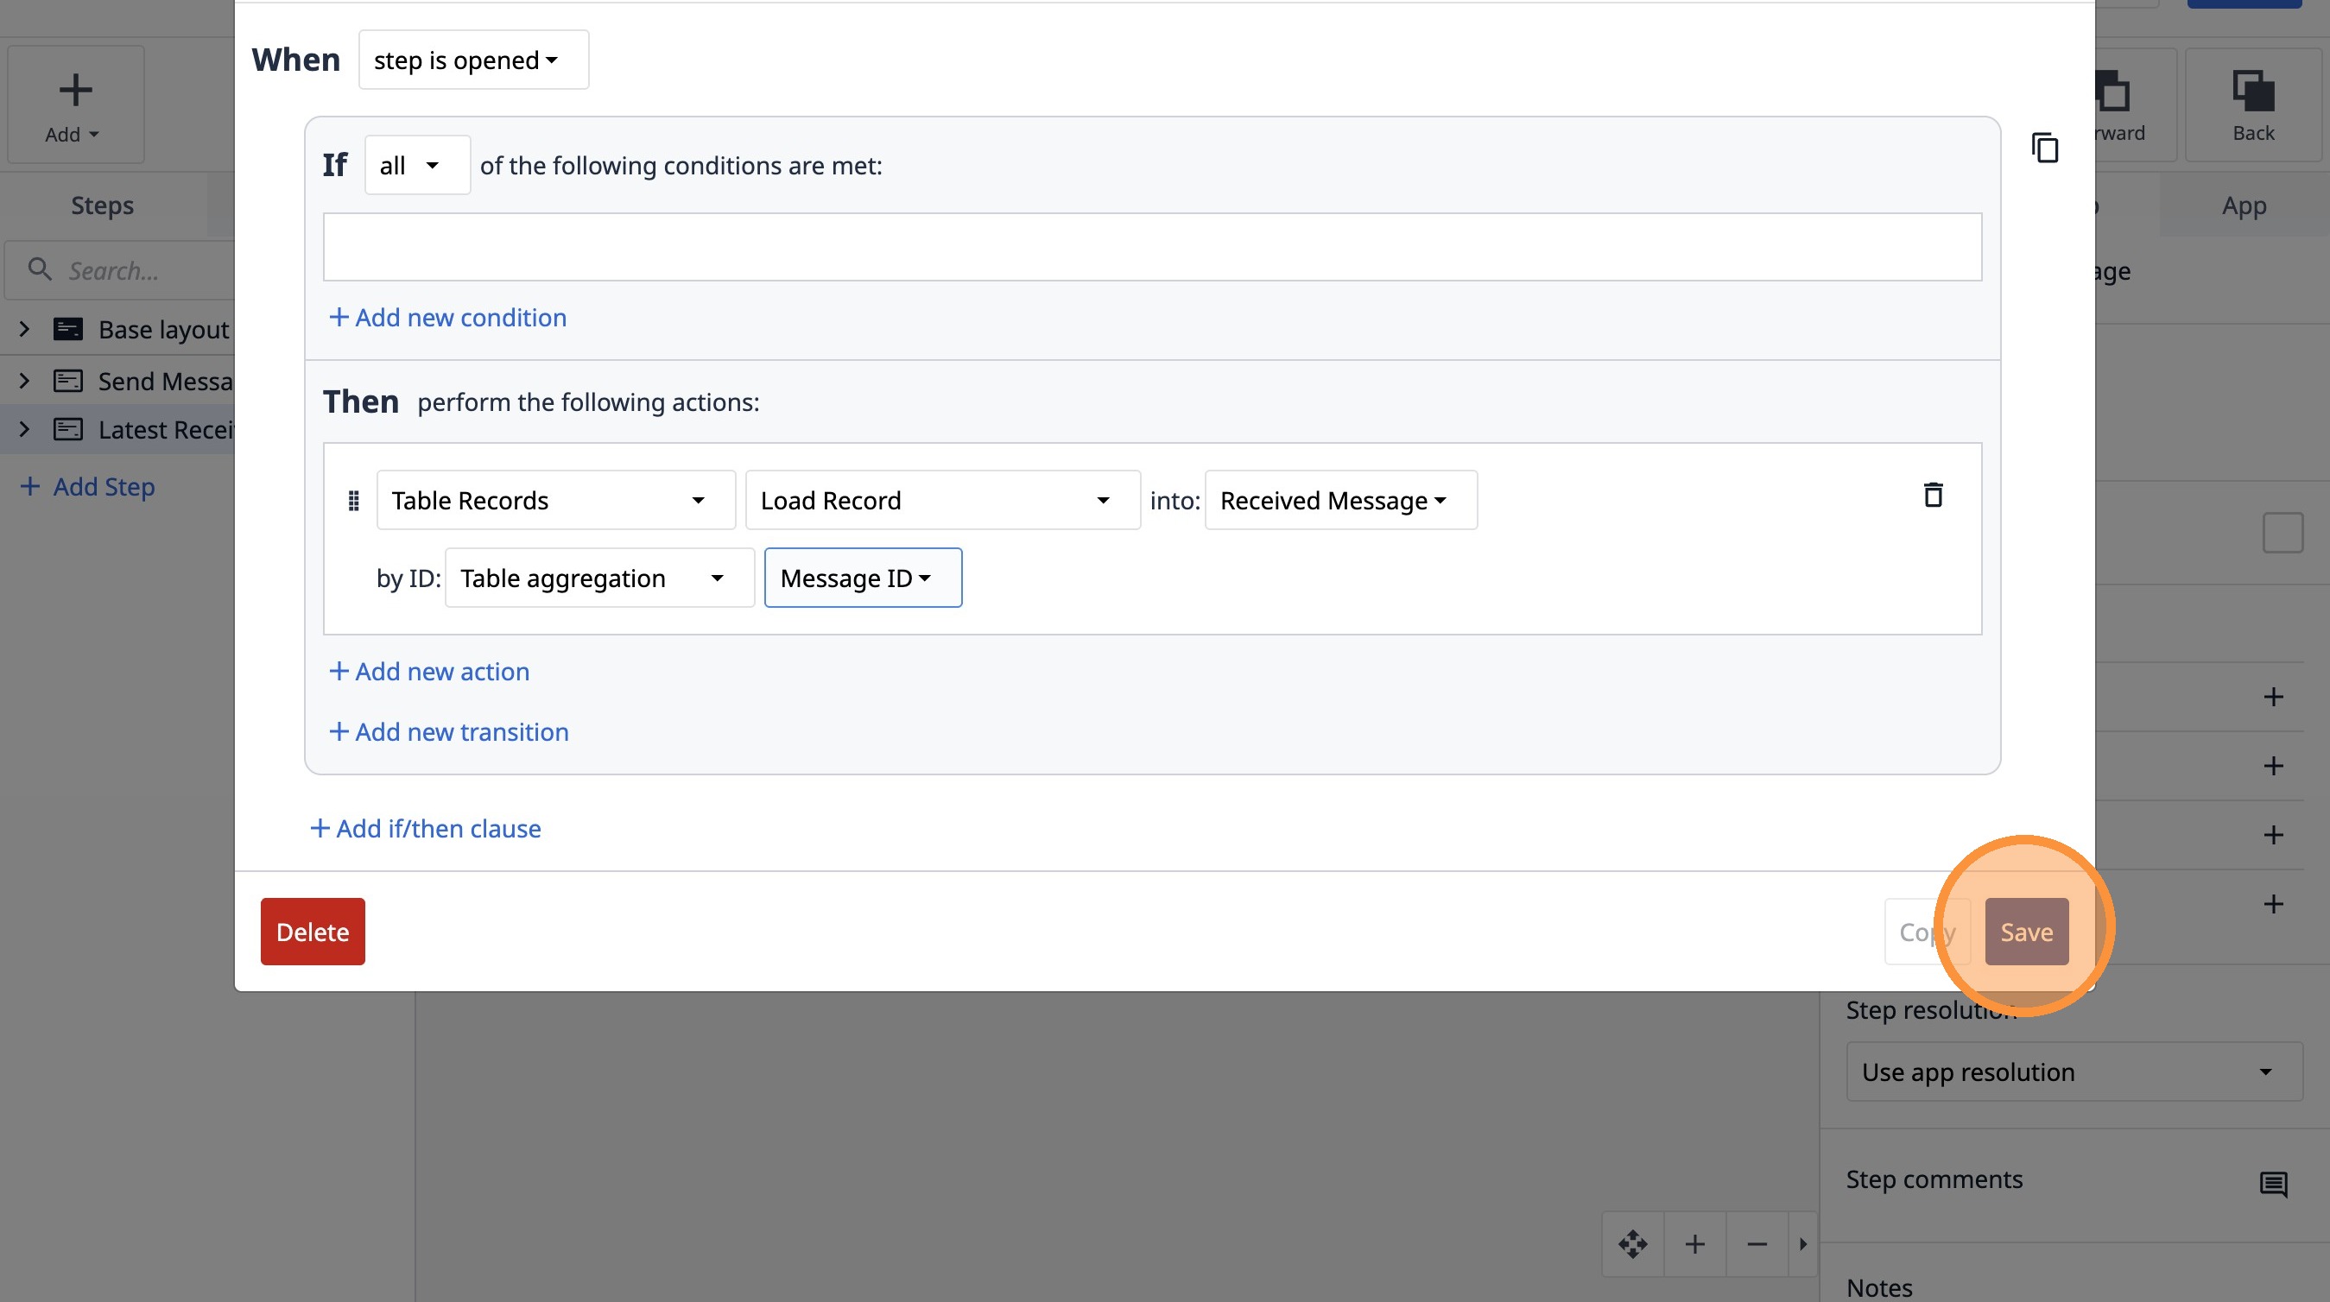
Task: Open the Add menu in toolbar
Action: pyautogui.click(x=75, y=104)
